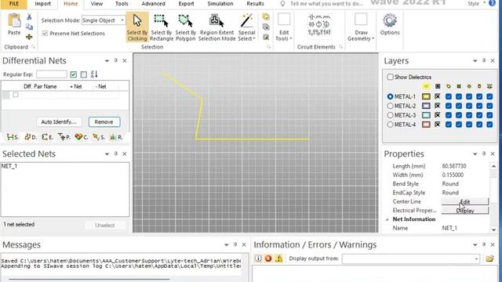
Task: Click the Regular Exp input field
Action: [52, 74]
